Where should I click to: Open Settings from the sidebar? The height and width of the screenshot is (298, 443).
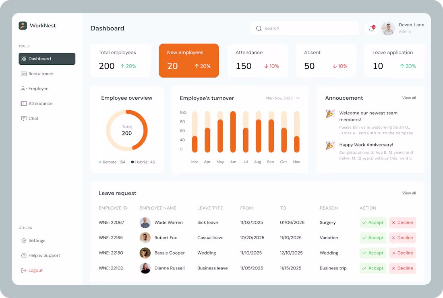point(37,240)
